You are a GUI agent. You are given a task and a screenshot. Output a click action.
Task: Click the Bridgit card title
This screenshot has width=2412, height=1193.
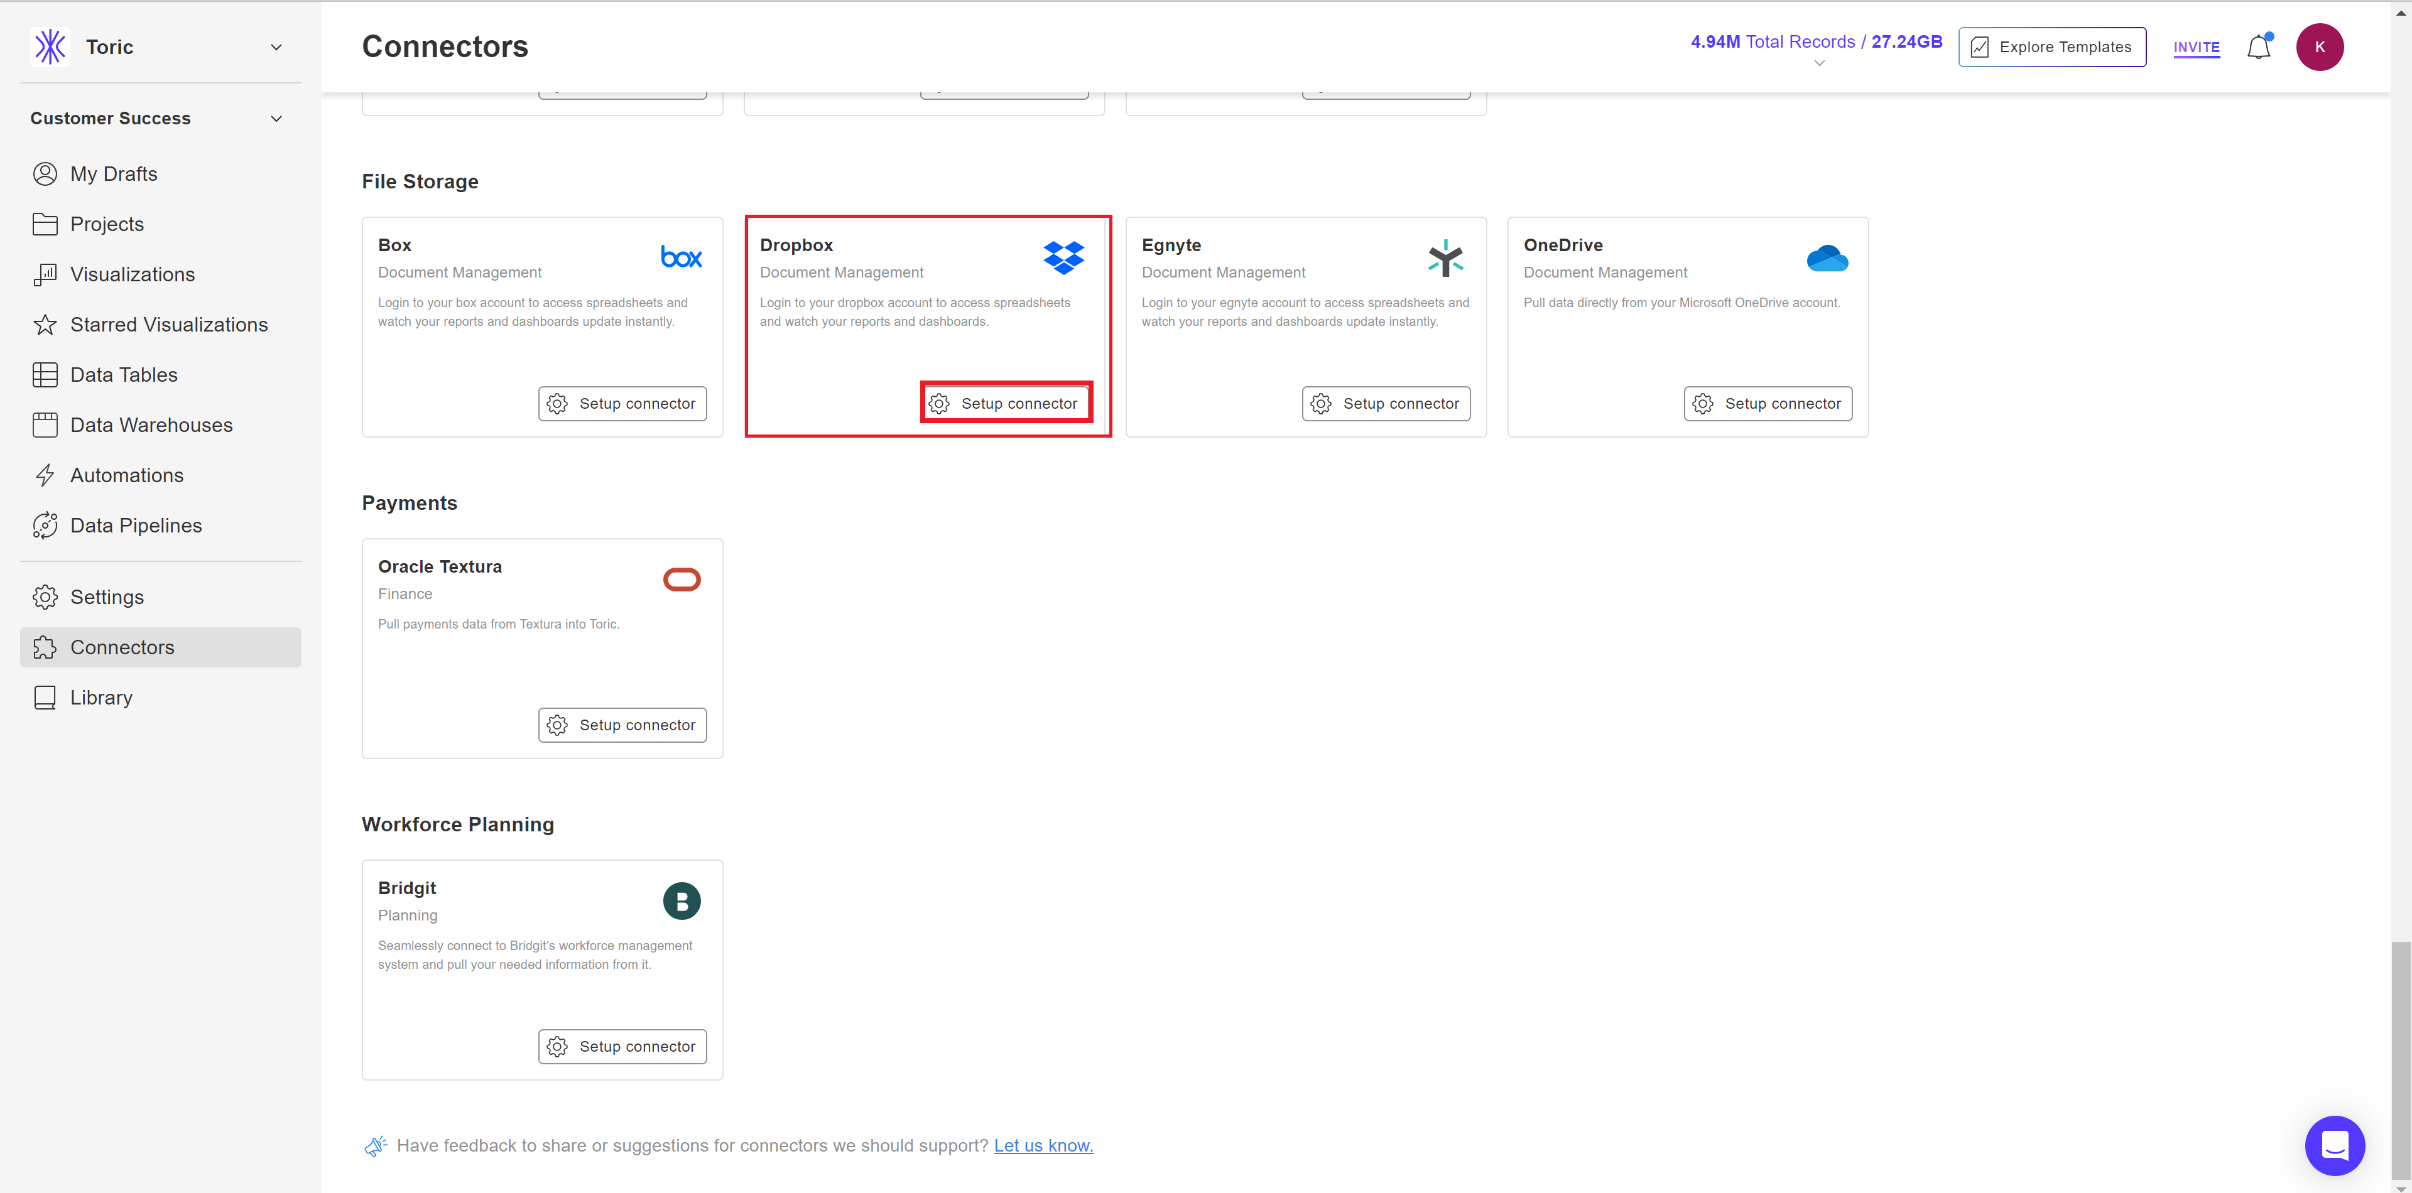406,888
